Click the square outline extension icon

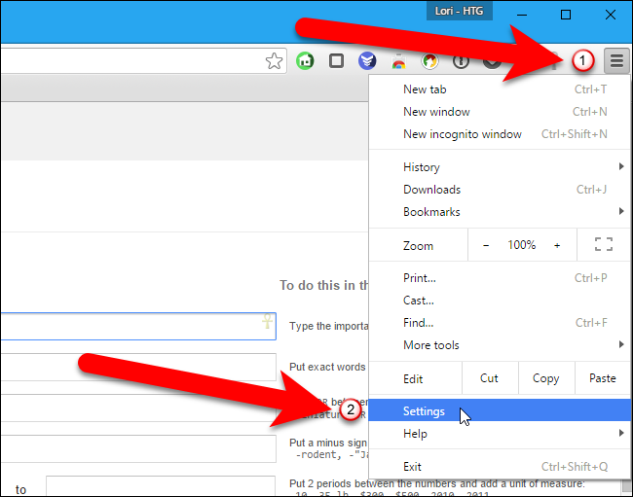point(336,61)
